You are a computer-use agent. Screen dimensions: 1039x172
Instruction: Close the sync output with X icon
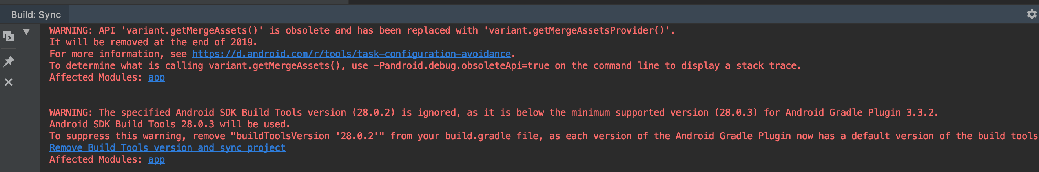click(9, 82)
